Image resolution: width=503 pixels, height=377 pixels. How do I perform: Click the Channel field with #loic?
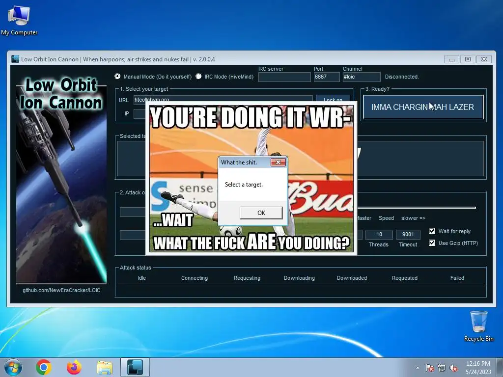[362, 77]
